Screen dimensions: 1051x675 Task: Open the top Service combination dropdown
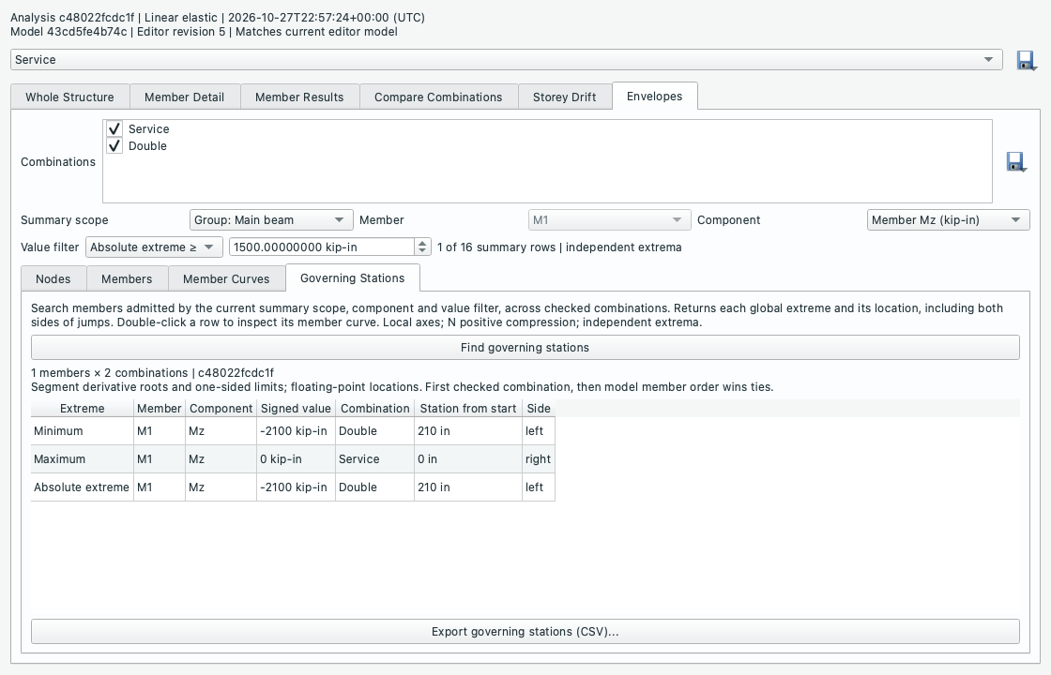506,60
